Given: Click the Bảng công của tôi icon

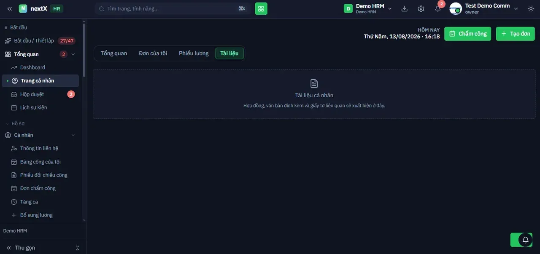Looking at the screenshot, I should coord(14,162).
